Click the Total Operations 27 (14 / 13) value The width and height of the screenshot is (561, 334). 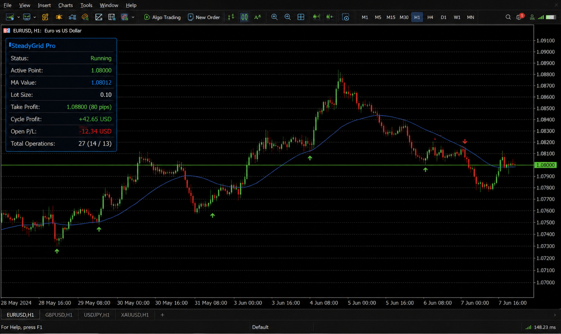pyautogui.click(x=95, y=144)
